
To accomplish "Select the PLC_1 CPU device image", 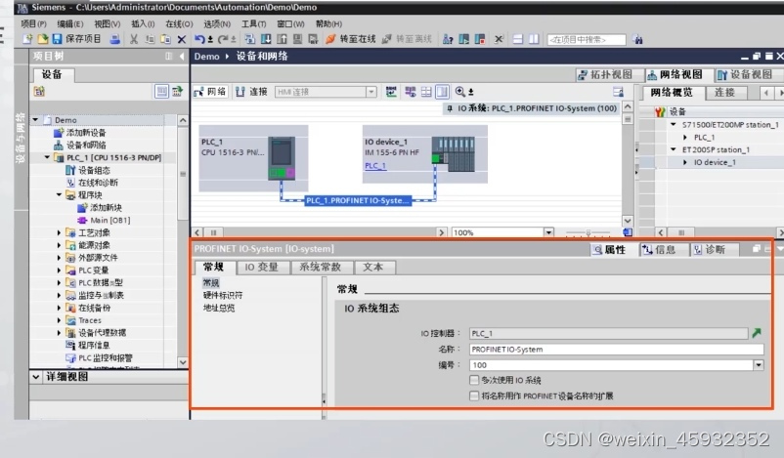I will 282,158.
